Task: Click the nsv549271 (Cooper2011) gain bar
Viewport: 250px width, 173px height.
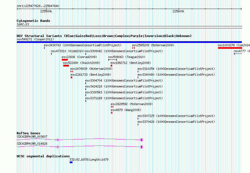Action: [x=129, y=42]
